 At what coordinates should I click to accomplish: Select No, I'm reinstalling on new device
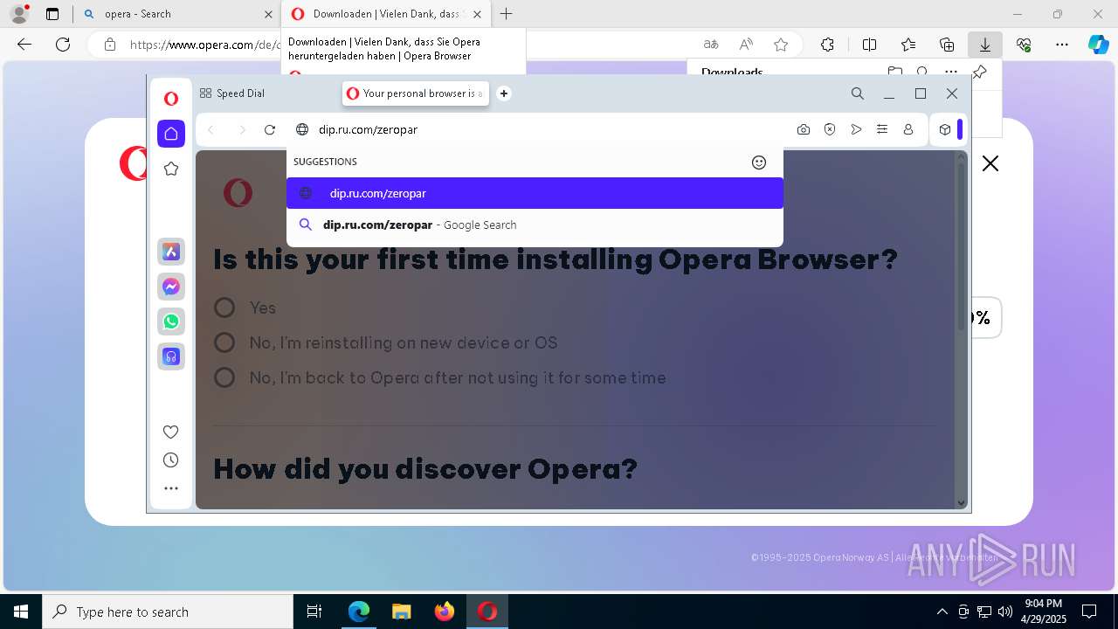point(224,342)
